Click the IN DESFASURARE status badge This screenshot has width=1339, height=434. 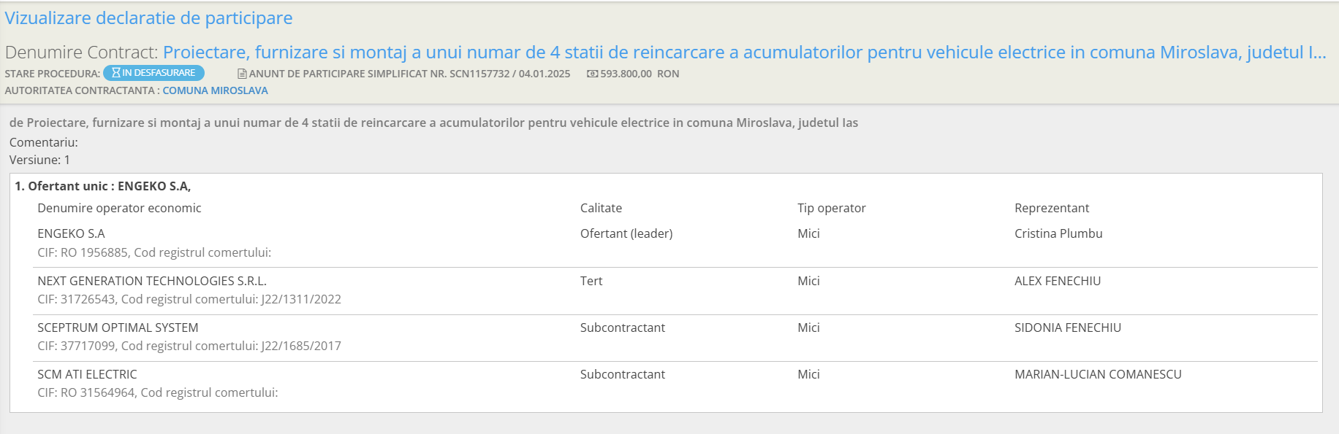(153, 73)
